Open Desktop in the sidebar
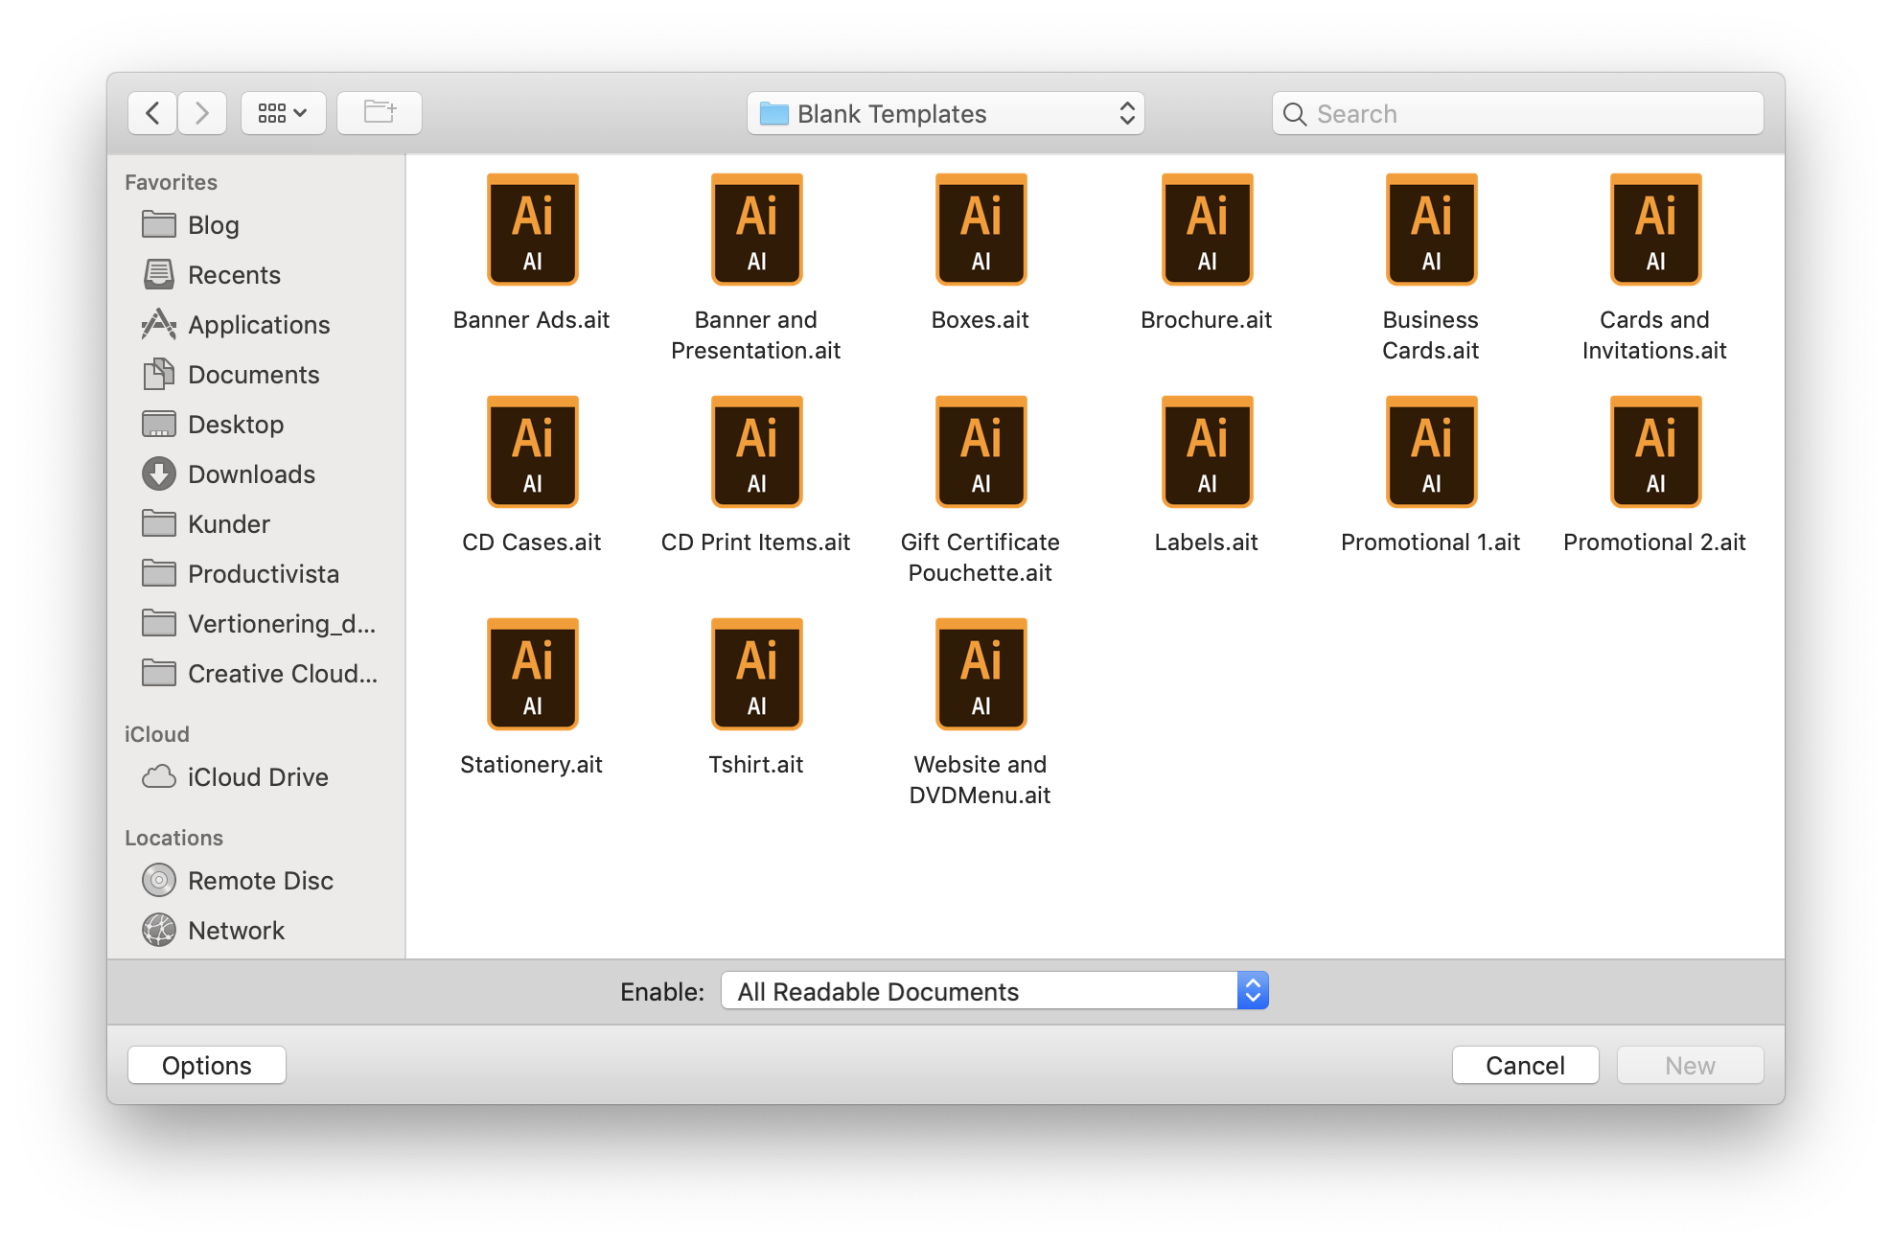The image size is (1892, 1246). click(257, 425)
